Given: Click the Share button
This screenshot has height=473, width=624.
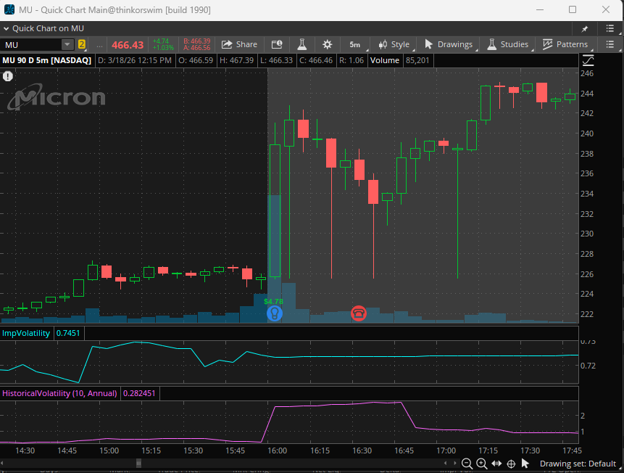Looking at the screenshot, I should click(240, 44).
